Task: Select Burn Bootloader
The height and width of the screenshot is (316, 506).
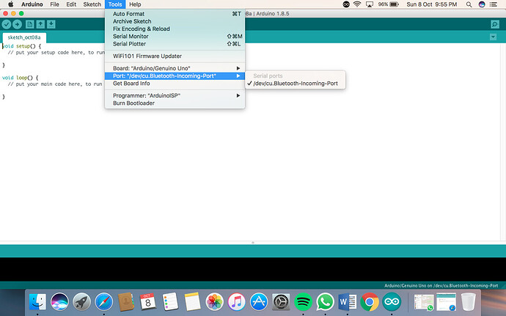Action: (x=175, y=103)
